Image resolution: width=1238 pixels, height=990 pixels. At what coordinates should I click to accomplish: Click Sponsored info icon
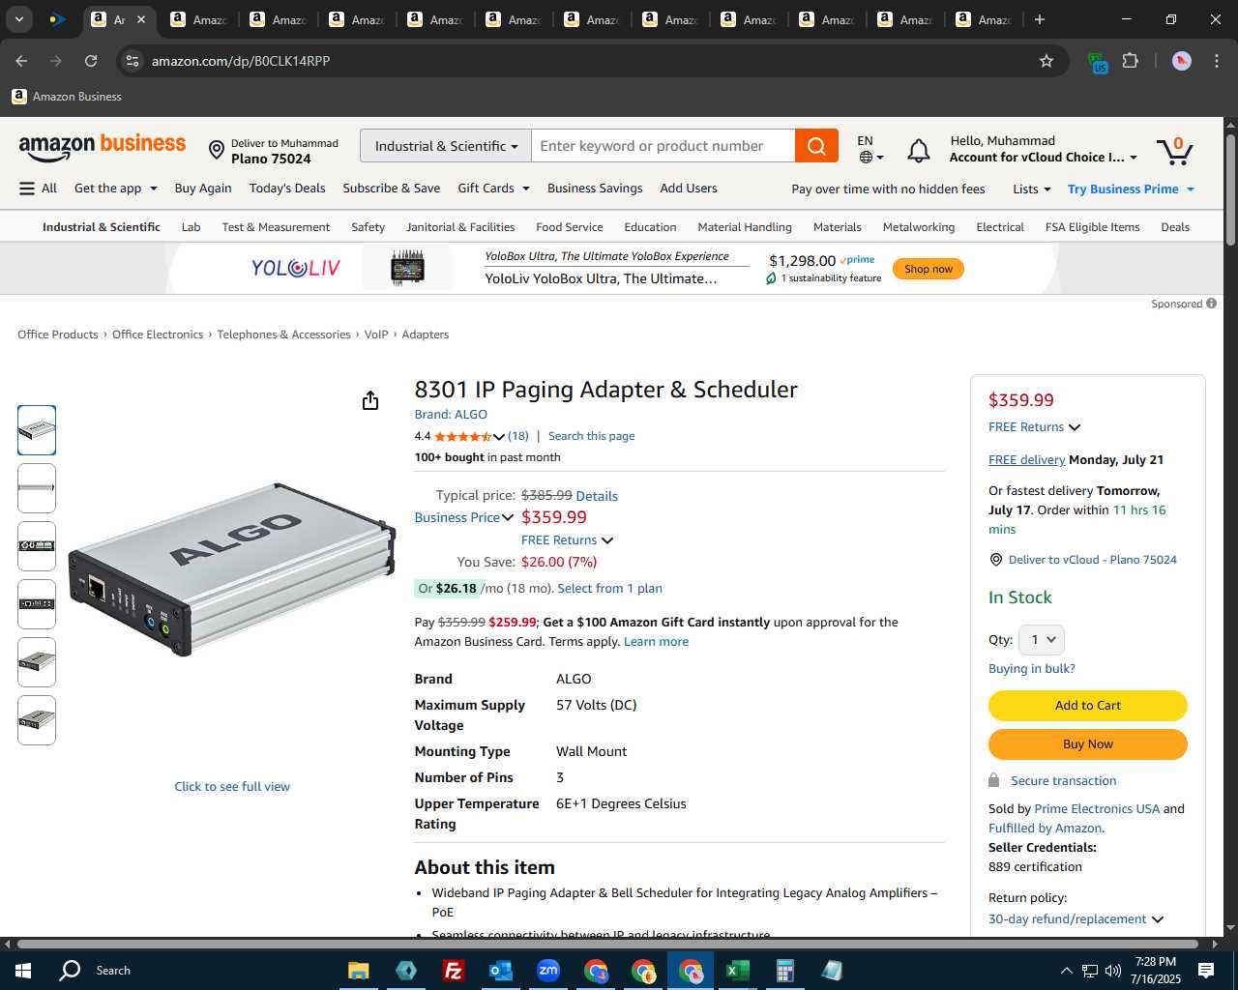pyautogui.click(x=1211, y=304)
